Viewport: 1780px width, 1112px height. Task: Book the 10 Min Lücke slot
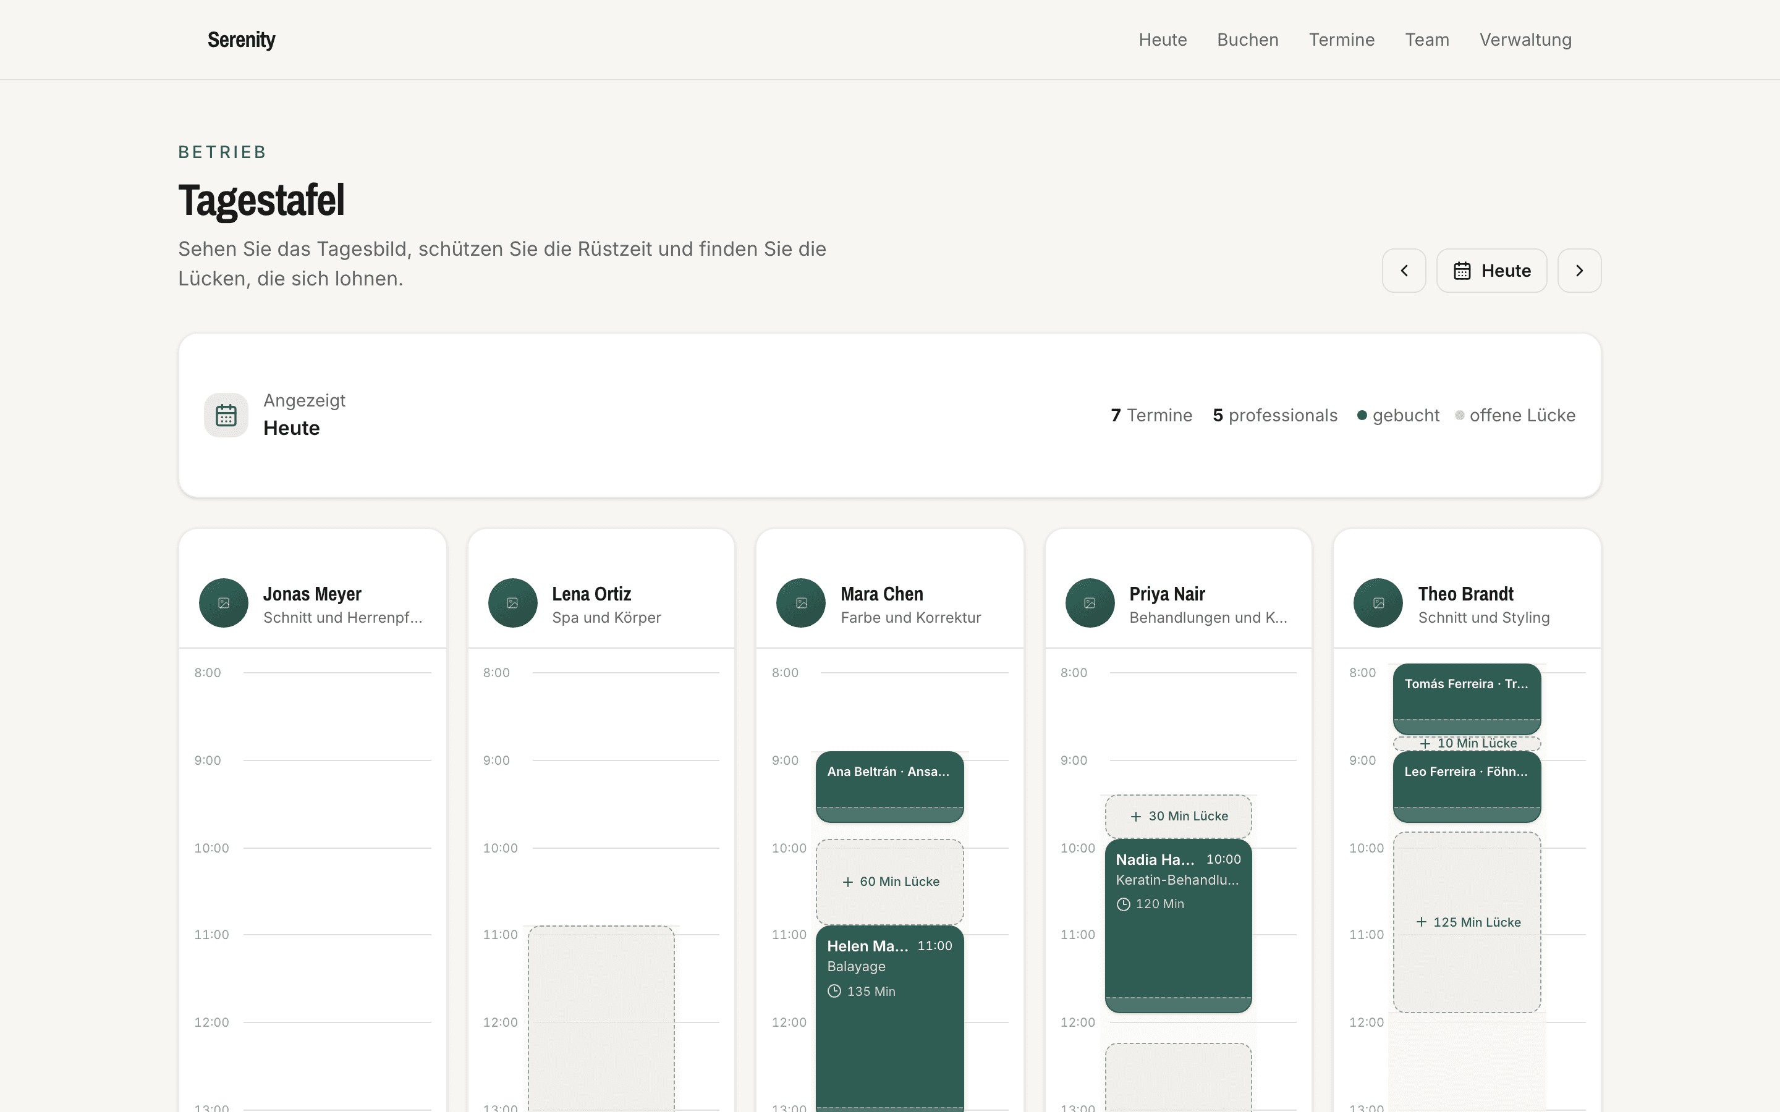coord(1467,744)
